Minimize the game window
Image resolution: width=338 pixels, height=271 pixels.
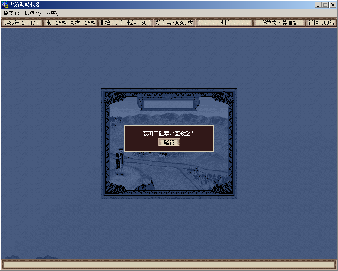(318, 5)
